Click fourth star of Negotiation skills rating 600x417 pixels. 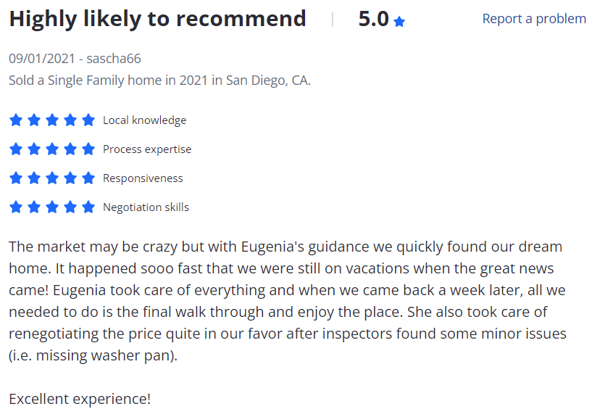point(70,207)
